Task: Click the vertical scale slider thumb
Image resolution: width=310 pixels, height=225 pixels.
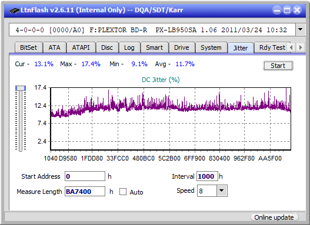Action: click(x=21, y=88)
